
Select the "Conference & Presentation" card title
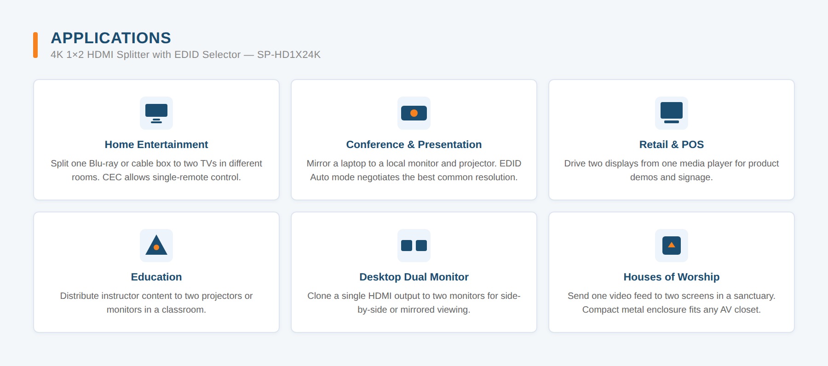pyautogui.click(x=414, y=144)
